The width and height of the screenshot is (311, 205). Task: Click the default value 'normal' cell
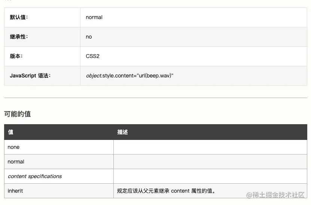(x=193, y=18)
